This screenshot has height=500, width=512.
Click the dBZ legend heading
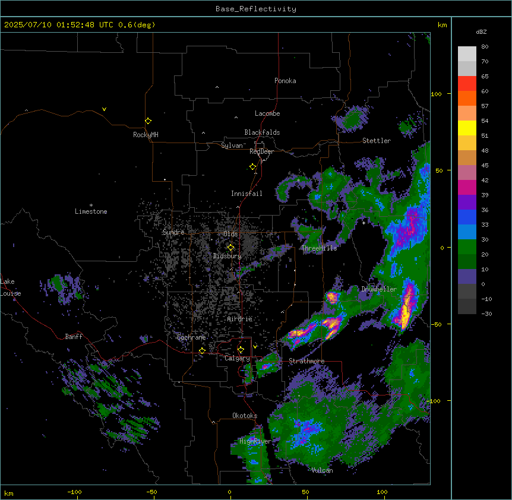coord(481,31)
